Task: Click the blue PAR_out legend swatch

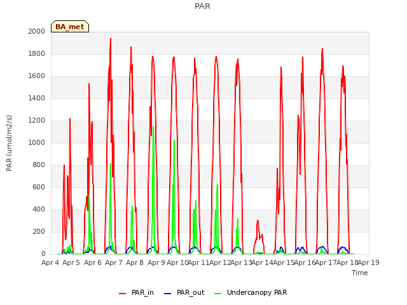Action: click(167, 294)
